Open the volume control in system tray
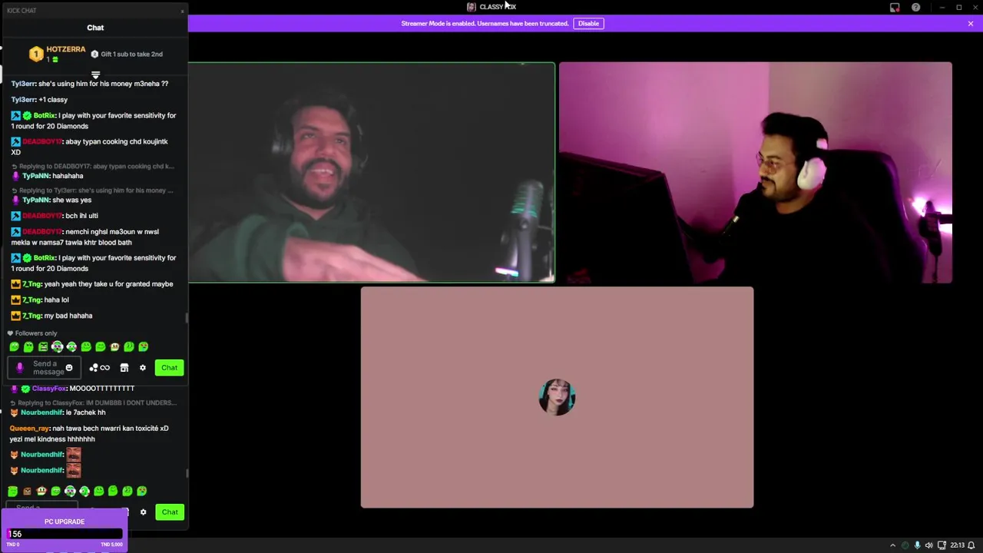This screenshot has width=983, height=553. coord(929,545)
